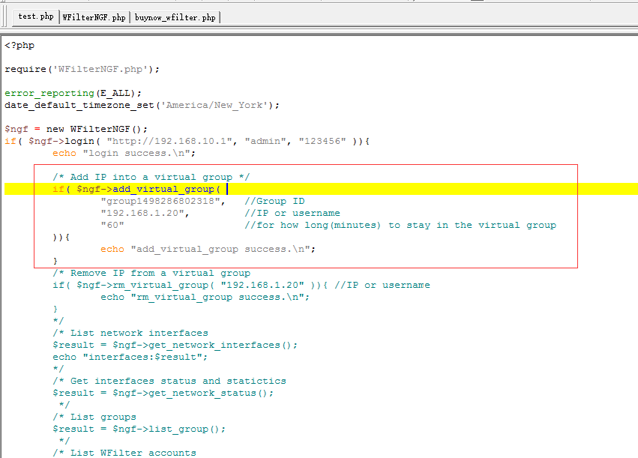Click the "60" minutes argument value
638x458 pixels.
pos(112,226)
